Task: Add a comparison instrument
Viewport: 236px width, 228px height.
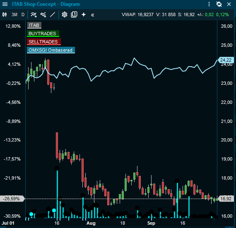Action: [43, 15]
